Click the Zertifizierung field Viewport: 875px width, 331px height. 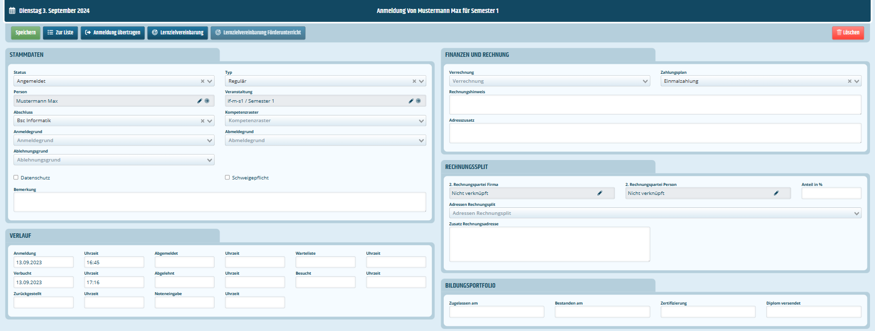pos(708,312)
